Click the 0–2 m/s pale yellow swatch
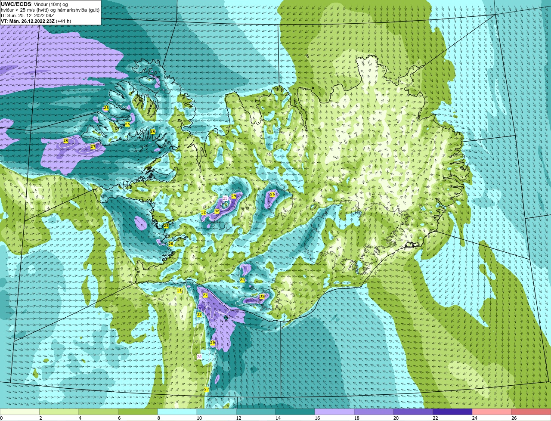Screen dimensions: 551x421 20,412
